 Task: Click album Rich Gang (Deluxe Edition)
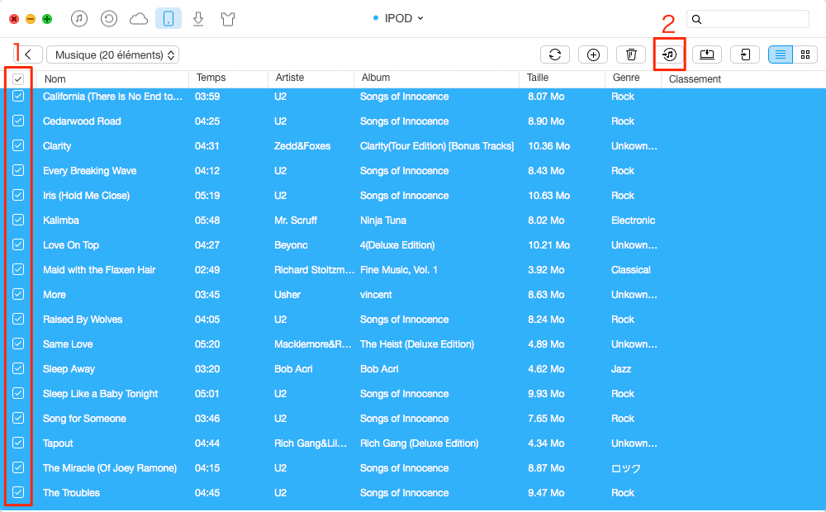pos(420,443)
